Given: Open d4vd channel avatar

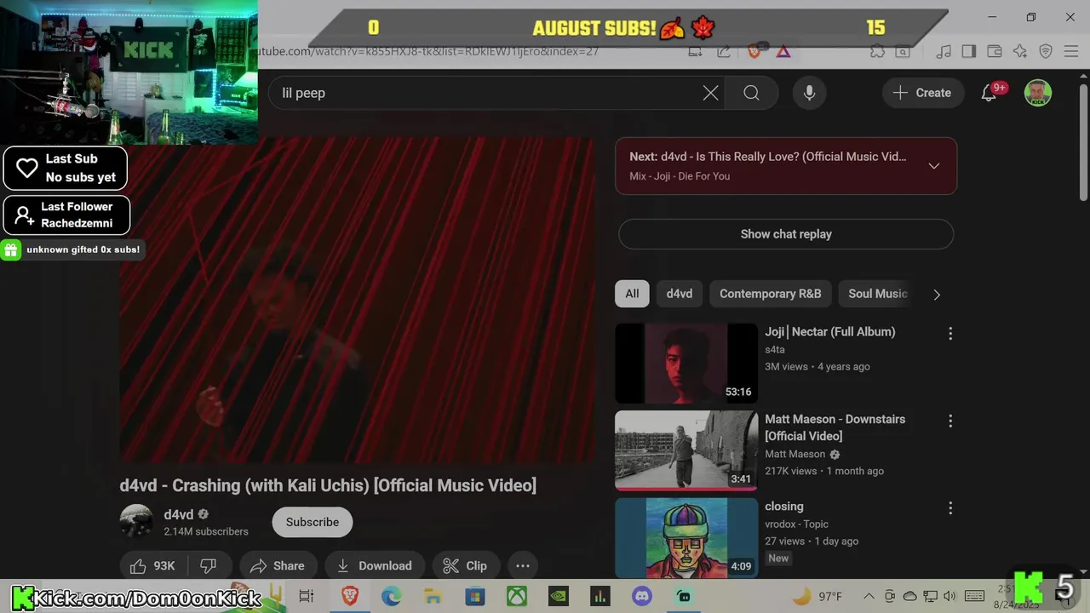Looking at the screenshot, I should (136, 522).
